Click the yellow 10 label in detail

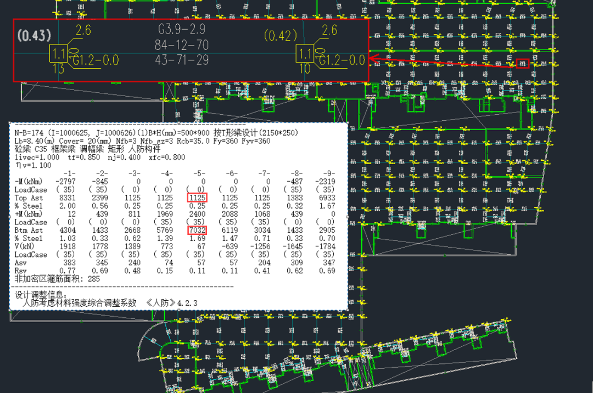tap(305, 69)
